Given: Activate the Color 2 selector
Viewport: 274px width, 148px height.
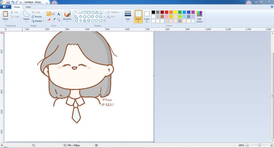Looking at the screenshot, I should point(147,17).
